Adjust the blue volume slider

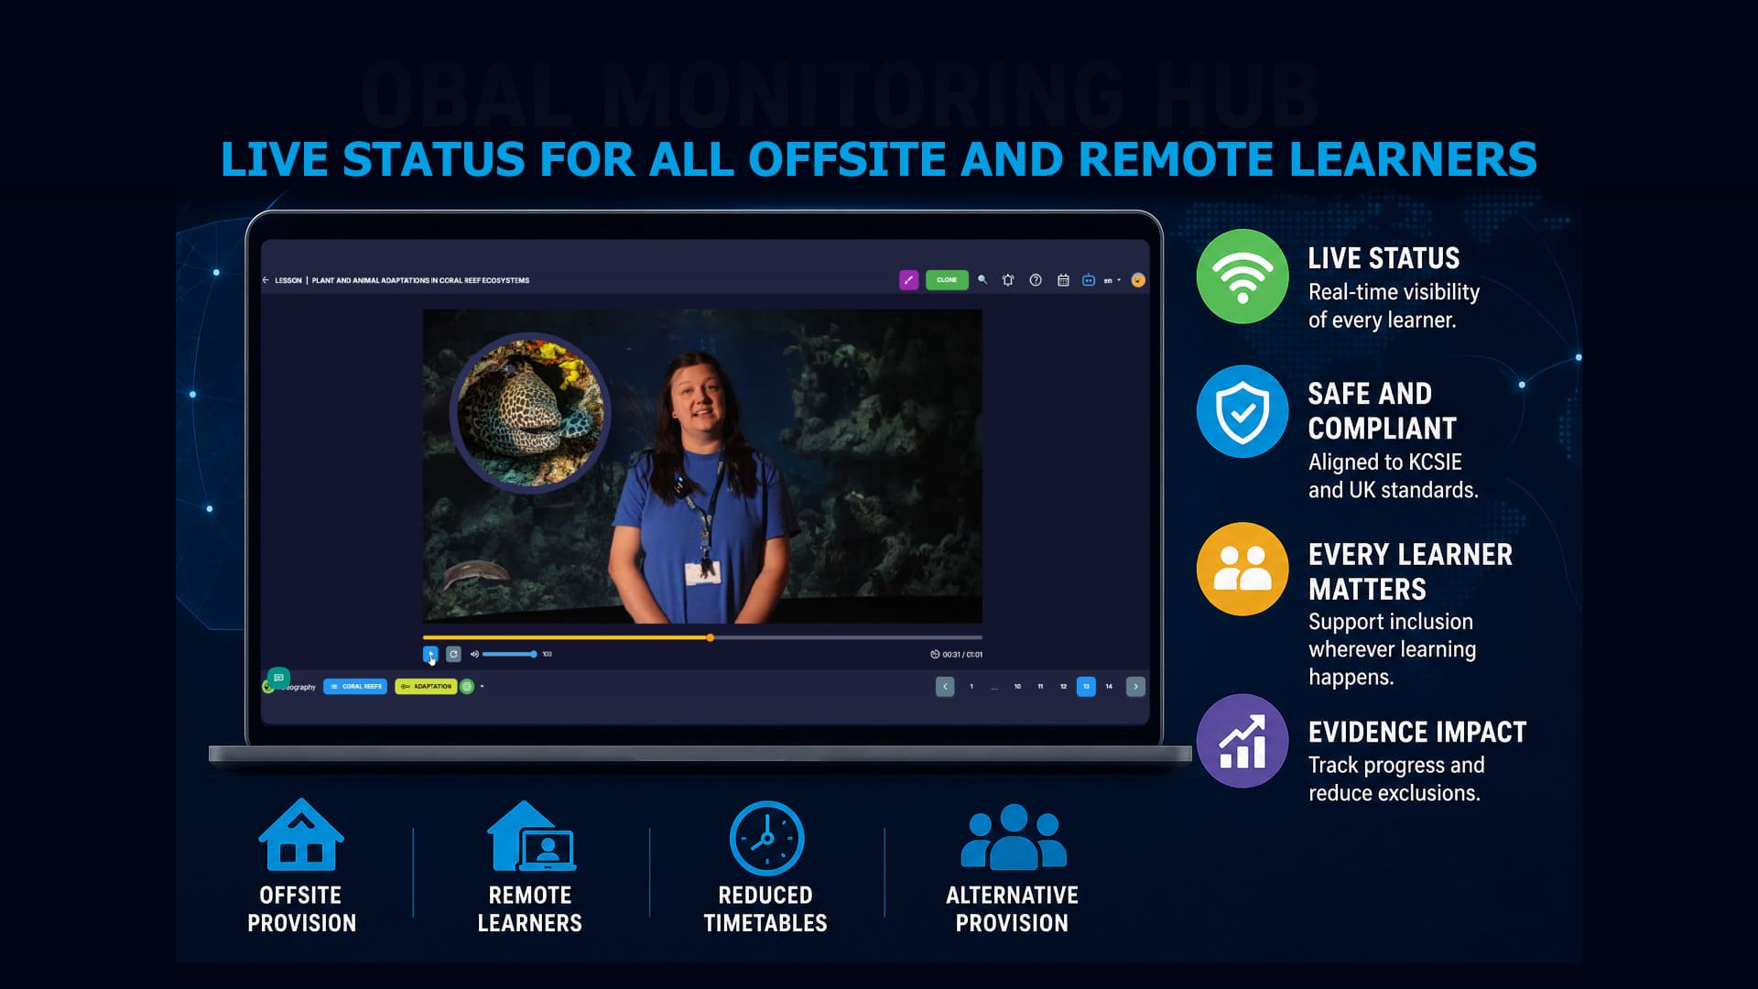point(510,654)
